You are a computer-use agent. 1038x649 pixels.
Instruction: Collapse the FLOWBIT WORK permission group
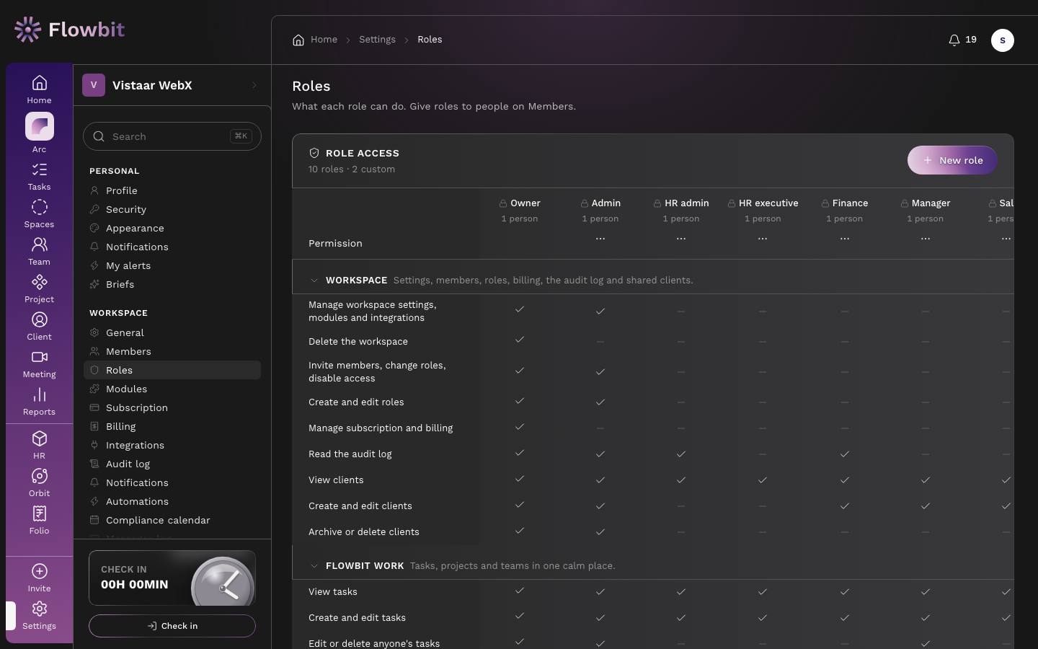[314, 566]
